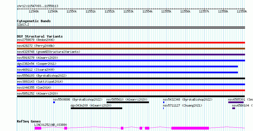This screenshot has height=131, width=253.
Task: Click the small blue nsv5509898 variant marker
Action: coord(54,102)
